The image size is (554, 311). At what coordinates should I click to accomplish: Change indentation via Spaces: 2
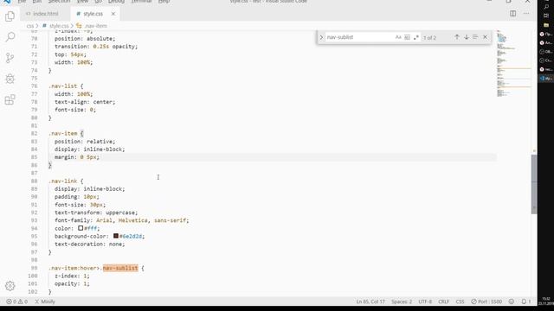pyautogui.click(x=402, y=301)
